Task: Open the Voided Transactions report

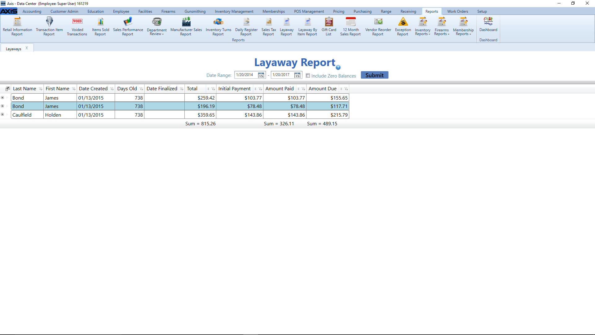Action: [77, 27]
